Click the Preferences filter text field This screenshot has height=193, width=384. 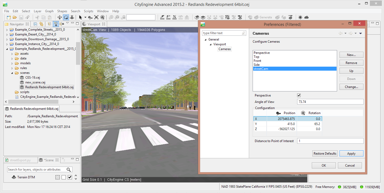[x=224, y=33]
